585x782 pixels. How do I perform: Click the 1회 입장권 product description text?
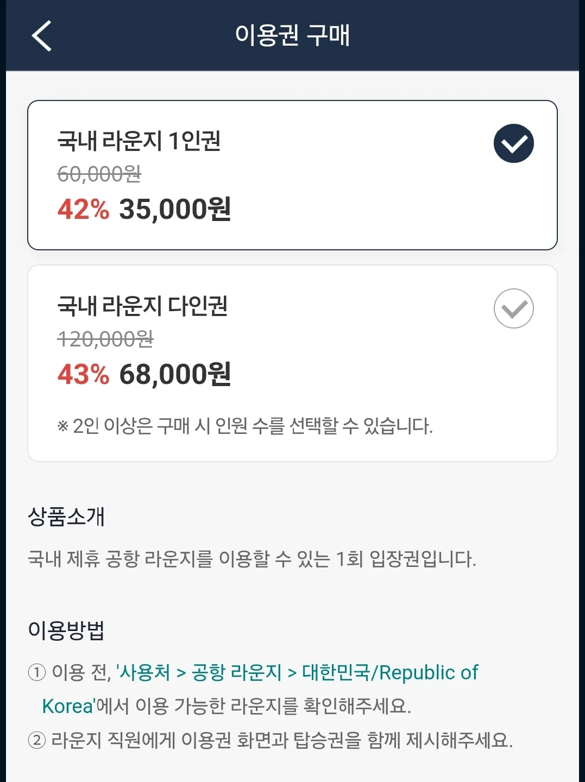[252, 558]
